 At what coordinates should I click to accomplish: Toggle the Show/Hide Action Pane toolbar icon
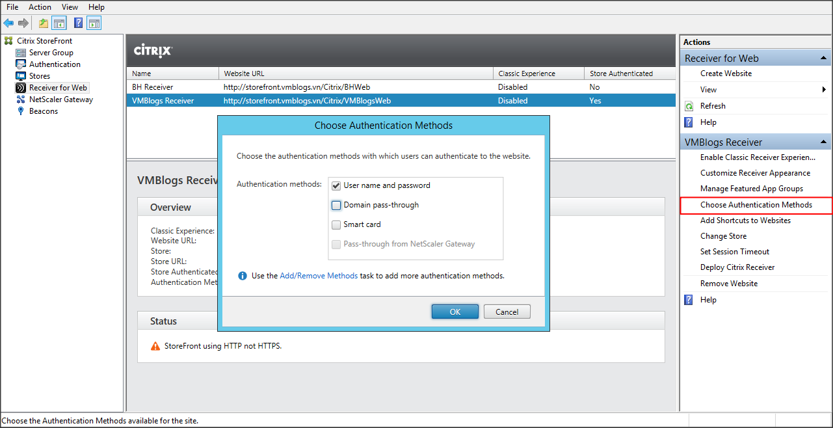(94, 23)
